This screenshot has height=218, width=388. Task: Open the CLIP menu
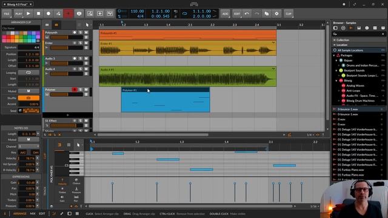tap(289, 13)
